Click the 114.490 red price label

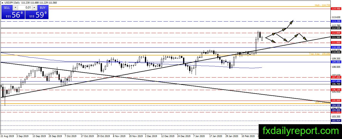click(x=336, y=9)
